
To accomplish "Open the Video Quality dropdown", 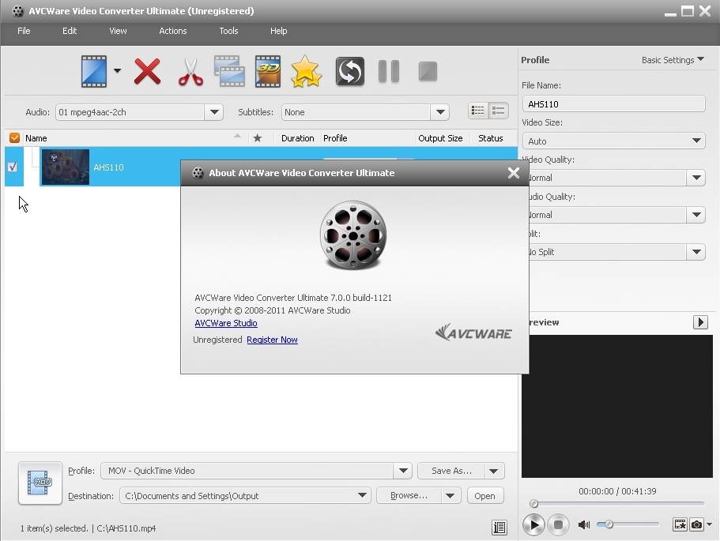I will tap(695, 178).
